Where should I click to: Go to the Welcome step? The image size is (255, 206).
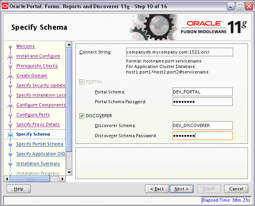click(x=25, y=46)
